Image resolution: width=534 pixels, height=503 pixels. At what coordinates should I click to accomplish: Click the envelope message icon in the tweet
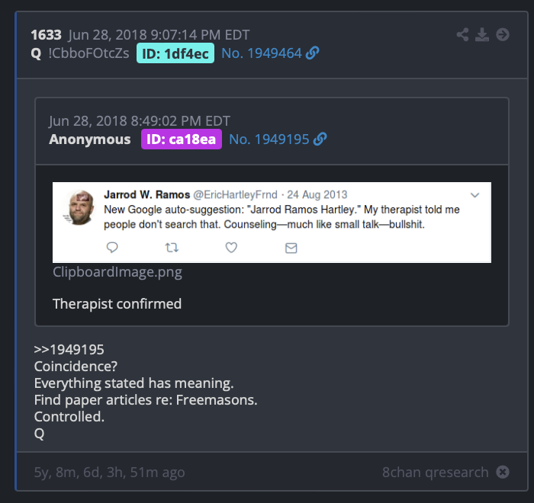[291, 248]
